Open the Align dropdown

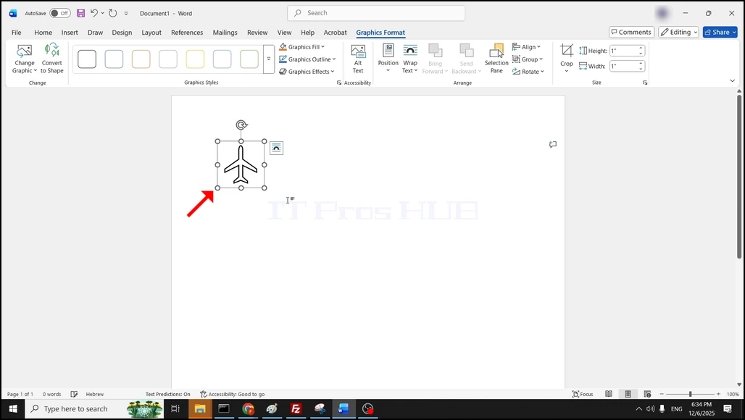(526, 46)
